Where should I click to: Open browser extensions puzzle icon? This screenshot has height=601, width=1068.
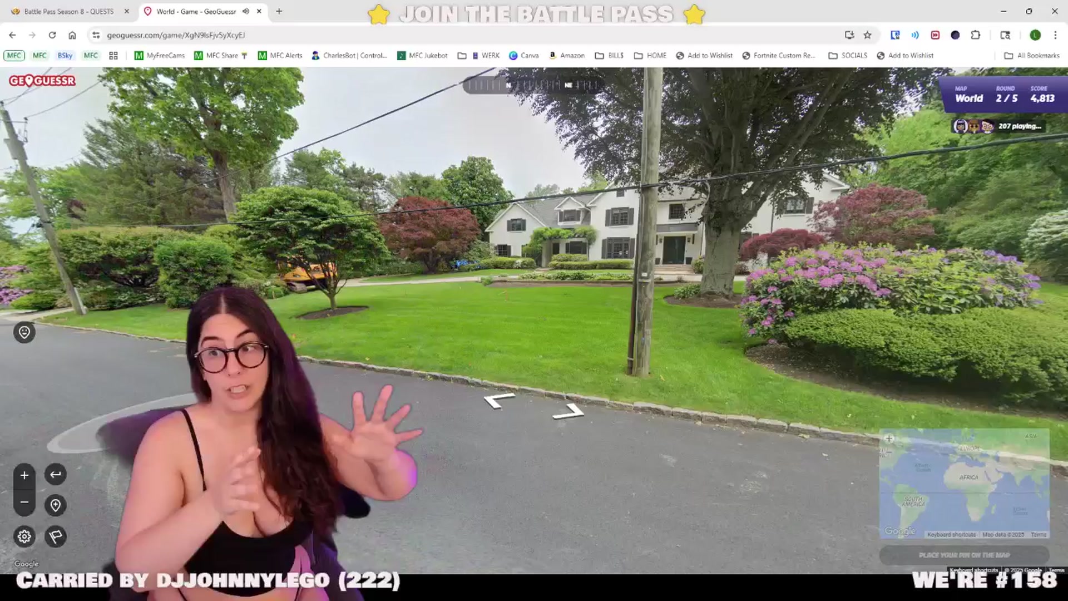point(975,35)
